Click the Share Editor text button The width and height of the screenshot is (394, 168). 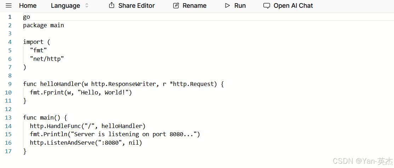pyautogui.click(x=136, y=6)
